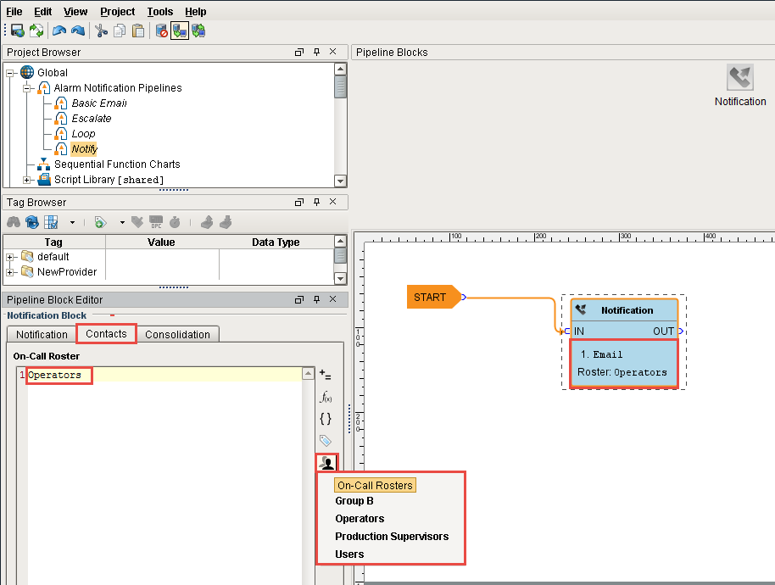Open the new tag dropdown arrow

pos(121,222)
